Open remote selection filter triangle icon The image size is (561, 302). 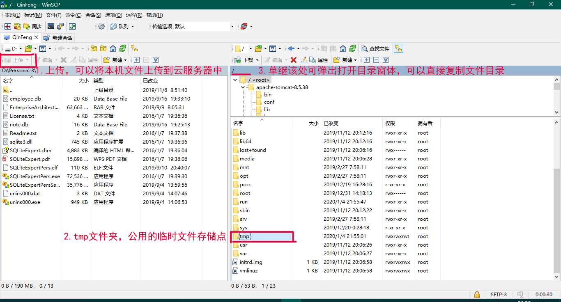point(385,60)
